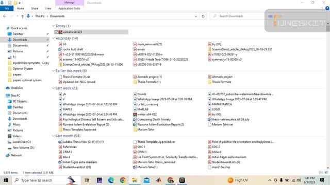Select Network in navigation pane
The height and width of the screenshot is (185, 330).
16,155
